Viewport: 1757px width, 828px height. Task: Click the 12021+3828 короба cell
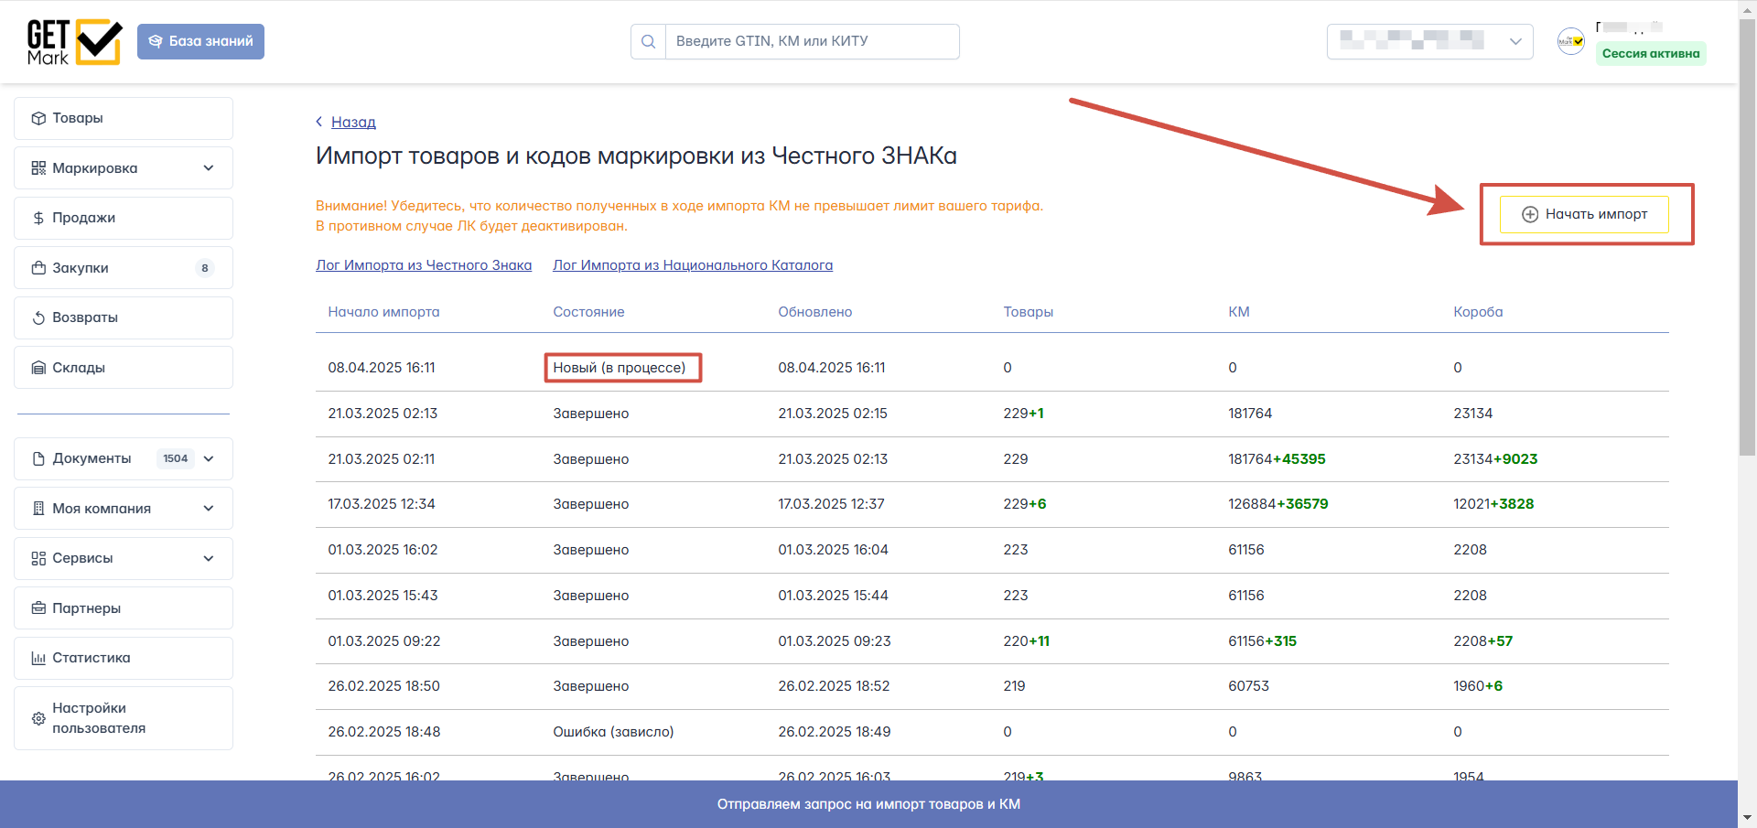(1493, 504)
